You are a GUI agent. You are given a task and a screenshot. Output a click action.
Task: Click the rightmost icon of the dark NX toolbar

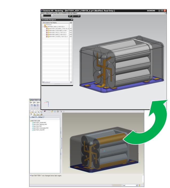point(78,16)
